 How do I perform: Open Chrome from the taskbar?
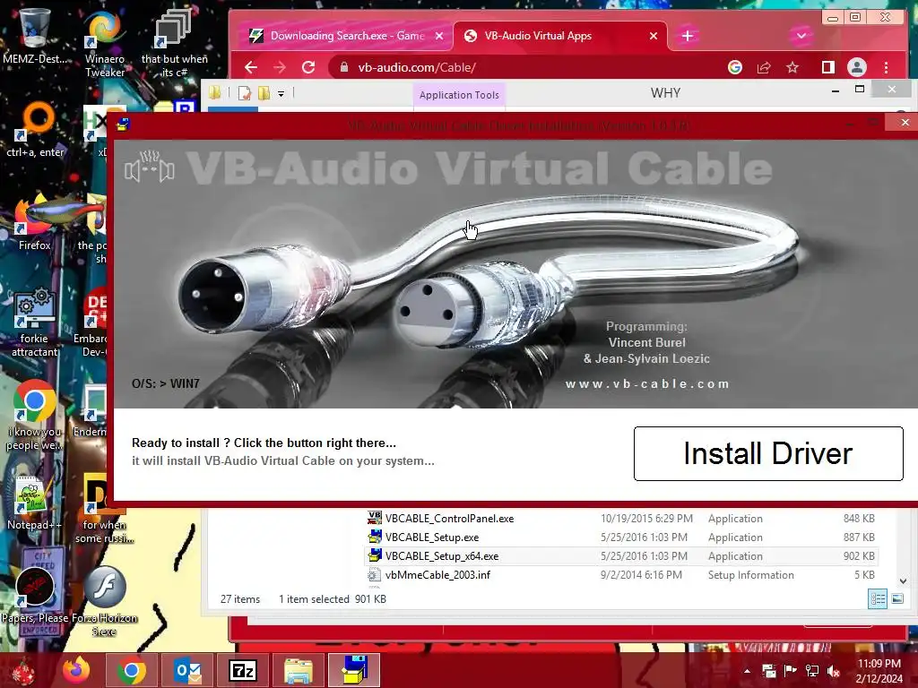131,670
